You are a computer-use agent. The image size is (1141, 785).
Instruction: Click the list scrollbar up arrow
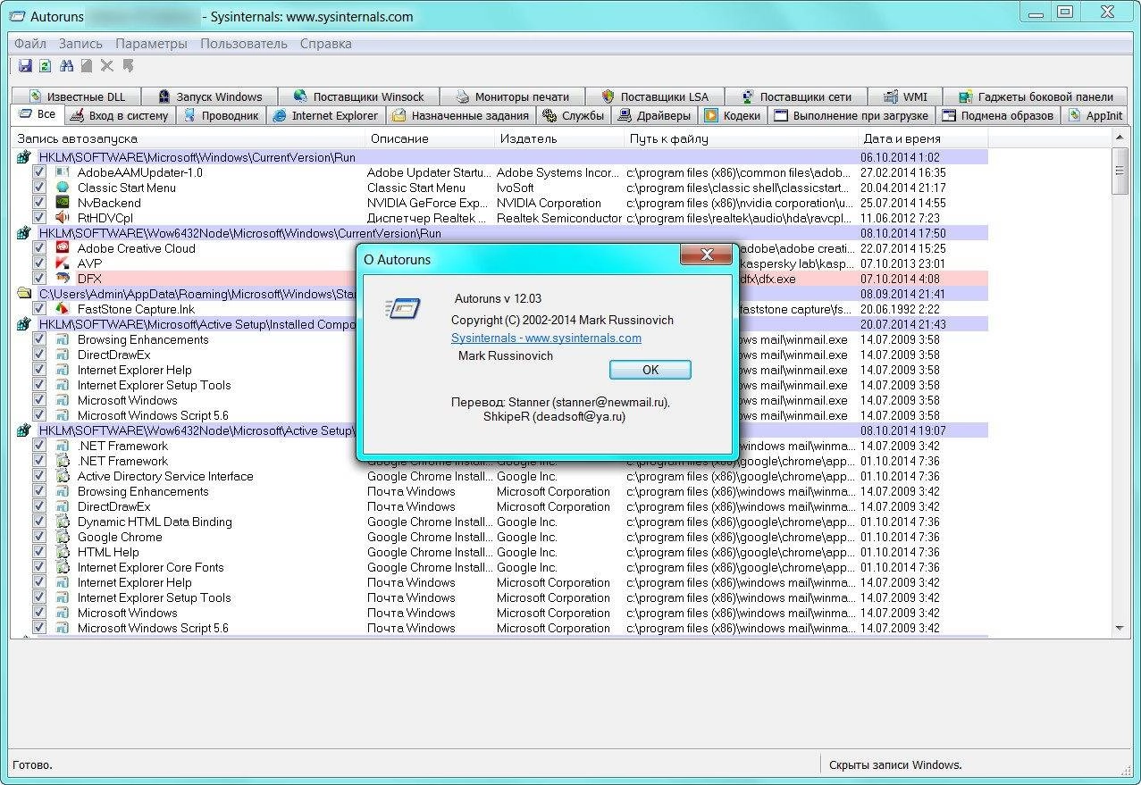click(x=1119, y=137)
